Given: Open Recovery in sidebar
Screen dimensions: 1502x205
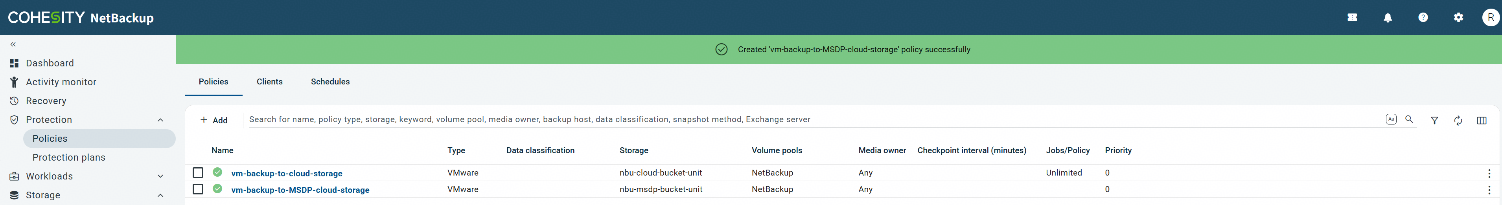Looking at the screenshot, I should [x=46, y=101].
